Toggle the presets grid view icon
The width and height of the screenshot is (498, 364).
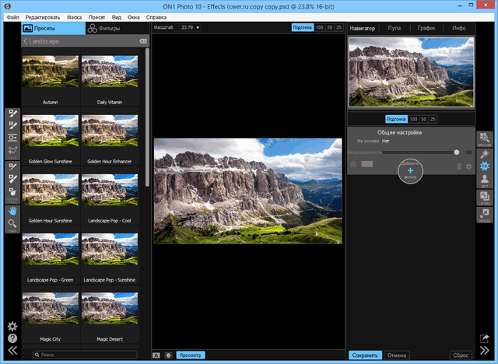pos(142,40)
